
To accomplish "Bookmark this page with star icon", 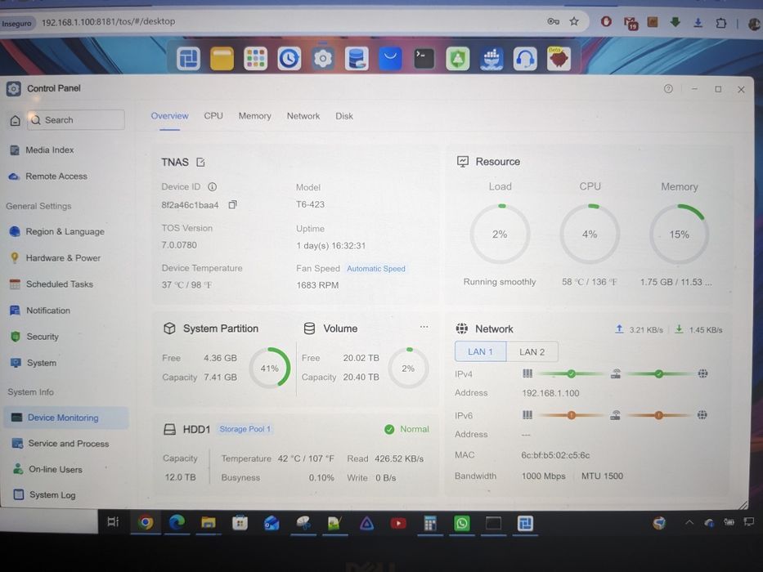I will pos(574,21).
